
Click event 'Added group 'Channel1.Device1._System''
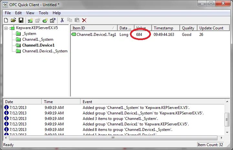point(143,113)
